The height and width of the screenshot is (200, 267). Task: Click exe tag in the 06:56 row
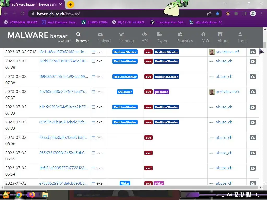148,137
